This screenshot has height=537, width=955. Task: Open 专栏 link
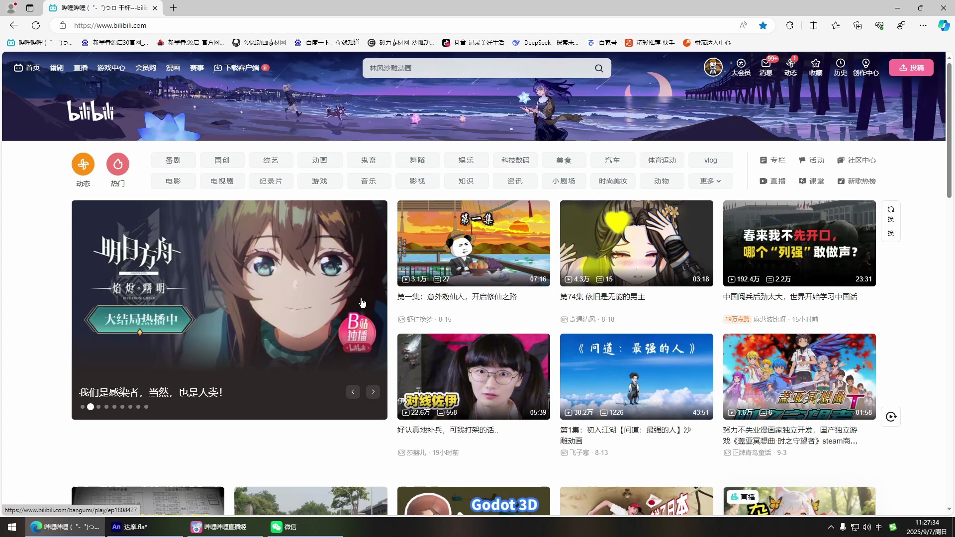[x=772, y=160]
